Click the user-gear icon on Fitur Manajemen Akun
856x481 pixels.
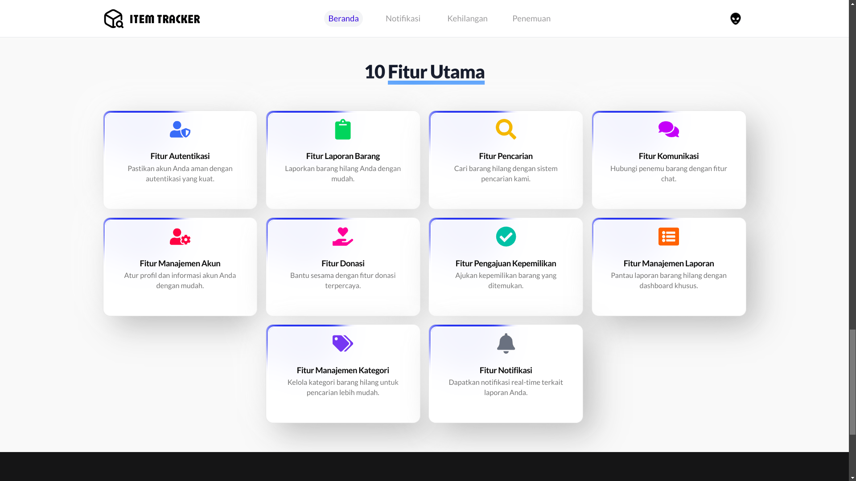click(x=180, y=236)
